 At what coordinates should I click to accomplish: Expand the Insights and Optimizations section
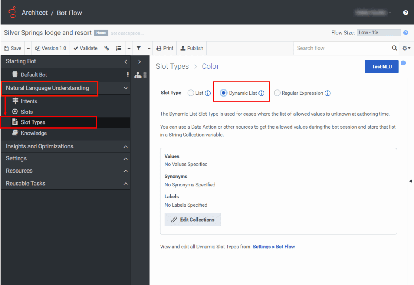tap(65, 146)
